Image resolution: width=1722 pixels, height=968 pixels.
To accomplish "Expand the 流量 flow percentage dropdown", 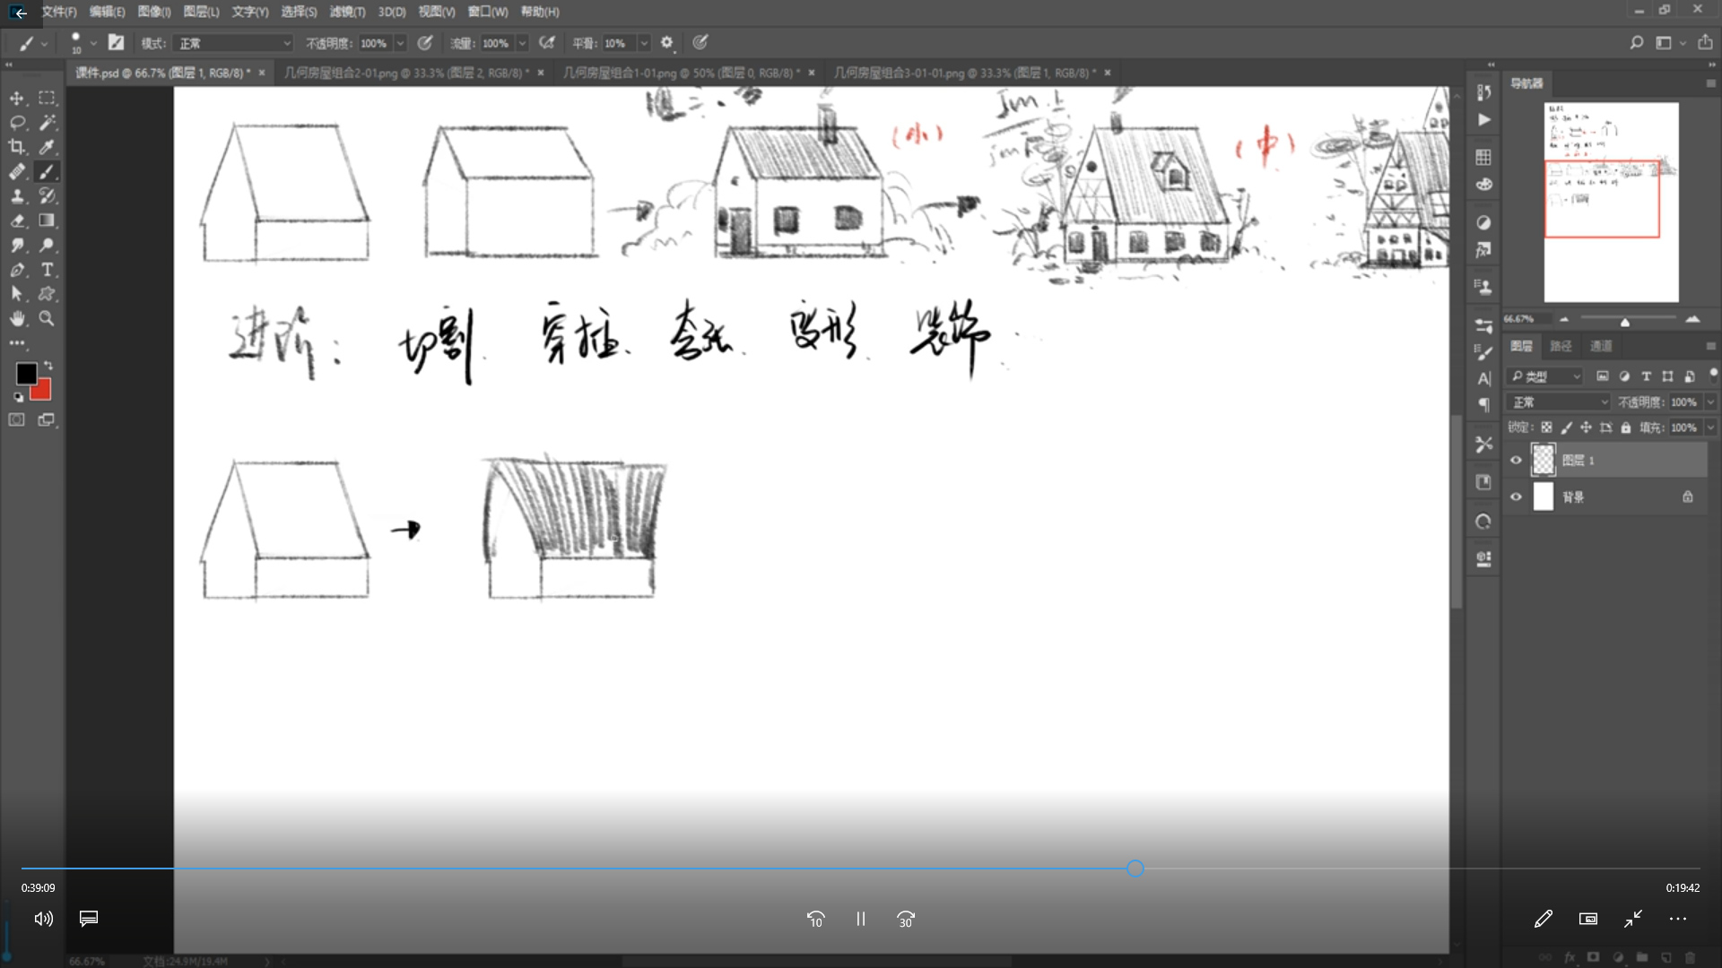I will [x=522, y=43].
